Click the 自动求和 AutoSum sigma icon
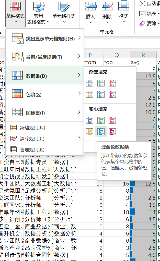The width and height of the screenshot is (160, 261). coord(142,3)
